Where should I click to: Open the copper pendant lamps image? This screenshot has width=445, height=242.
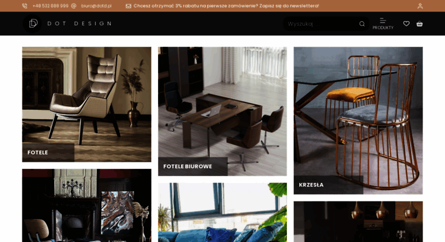point(358,221)
